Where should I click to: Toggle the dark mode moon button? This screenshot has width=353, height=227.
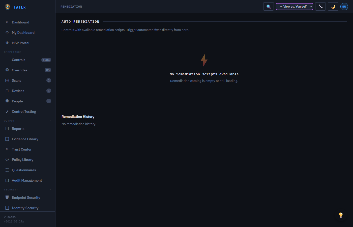tap(333, 7)
